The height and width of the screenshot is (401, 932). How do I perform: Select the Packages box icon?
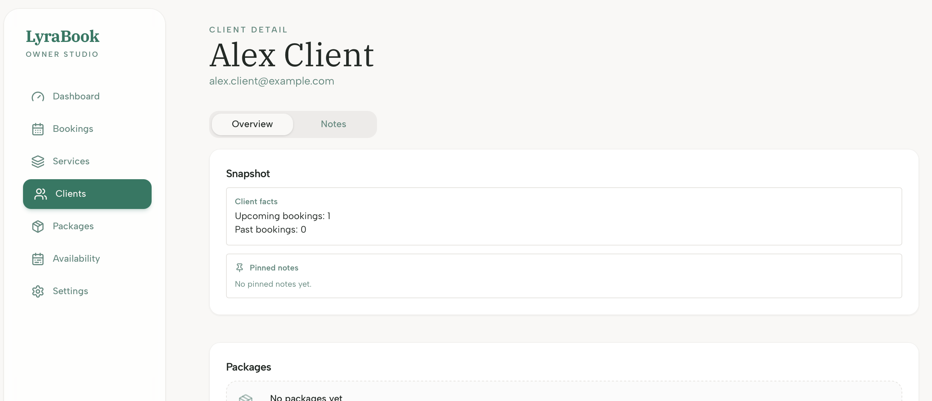click(38, 226)
